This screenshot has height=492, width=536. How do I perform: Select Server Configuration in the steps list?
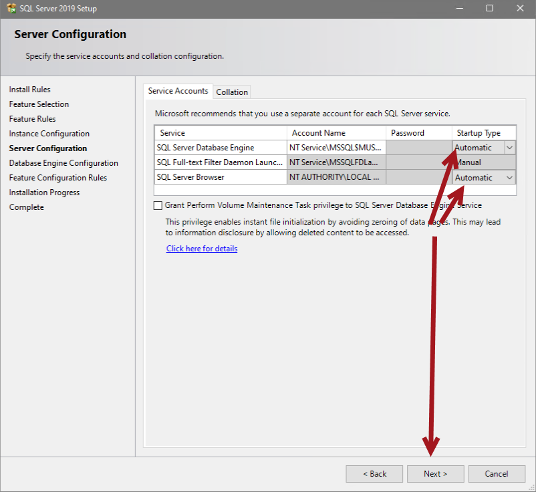48,148
